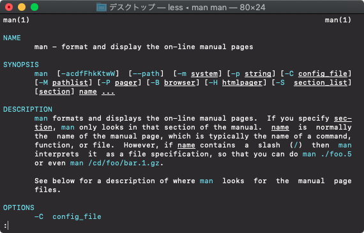Click the underlined 'string' argument
The image size is (364, 233).
tap(258, 74)
